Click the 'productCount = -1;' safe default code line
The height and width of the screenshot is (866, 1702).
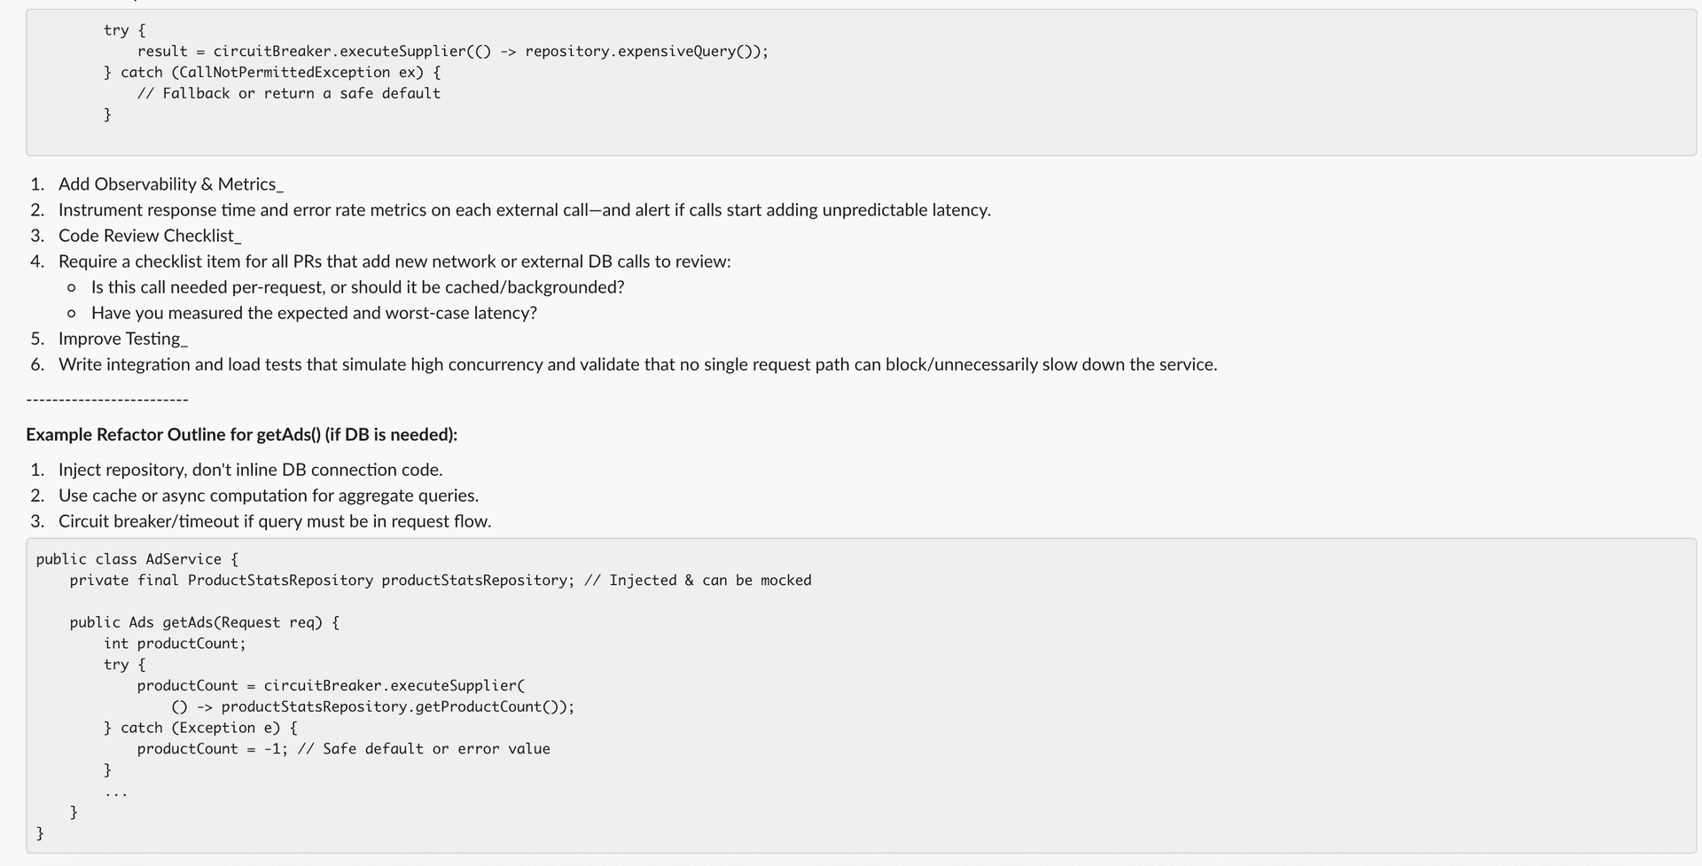[344, 749]
